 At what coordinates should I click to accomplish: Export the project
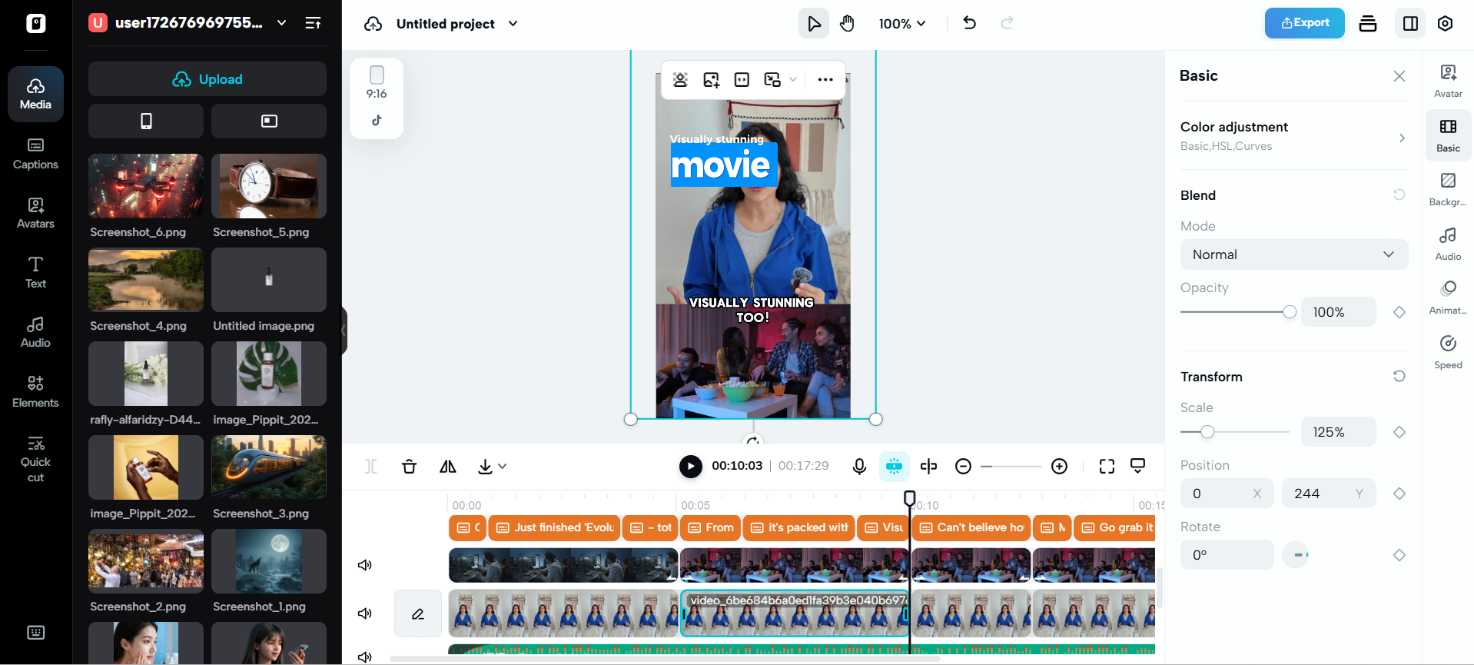tap(1304, 23)
